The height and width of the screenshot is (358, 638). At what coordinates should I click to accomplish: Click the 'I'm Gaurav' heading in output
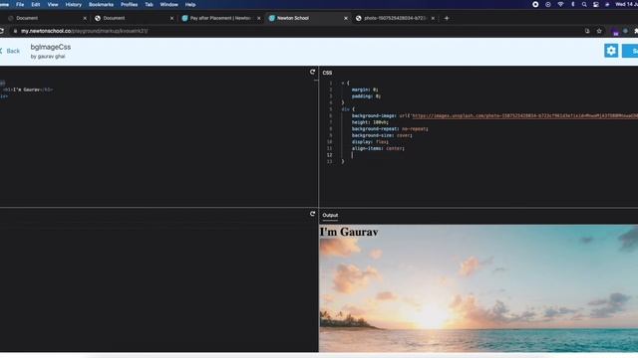(349, 232)
